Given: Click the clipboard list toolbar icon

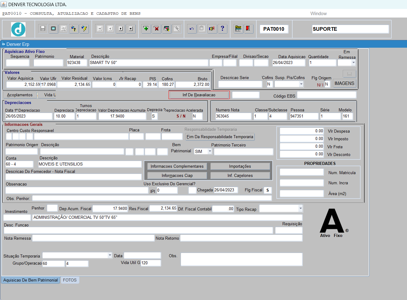Looking at the screenshot, I should click(202, 29).
